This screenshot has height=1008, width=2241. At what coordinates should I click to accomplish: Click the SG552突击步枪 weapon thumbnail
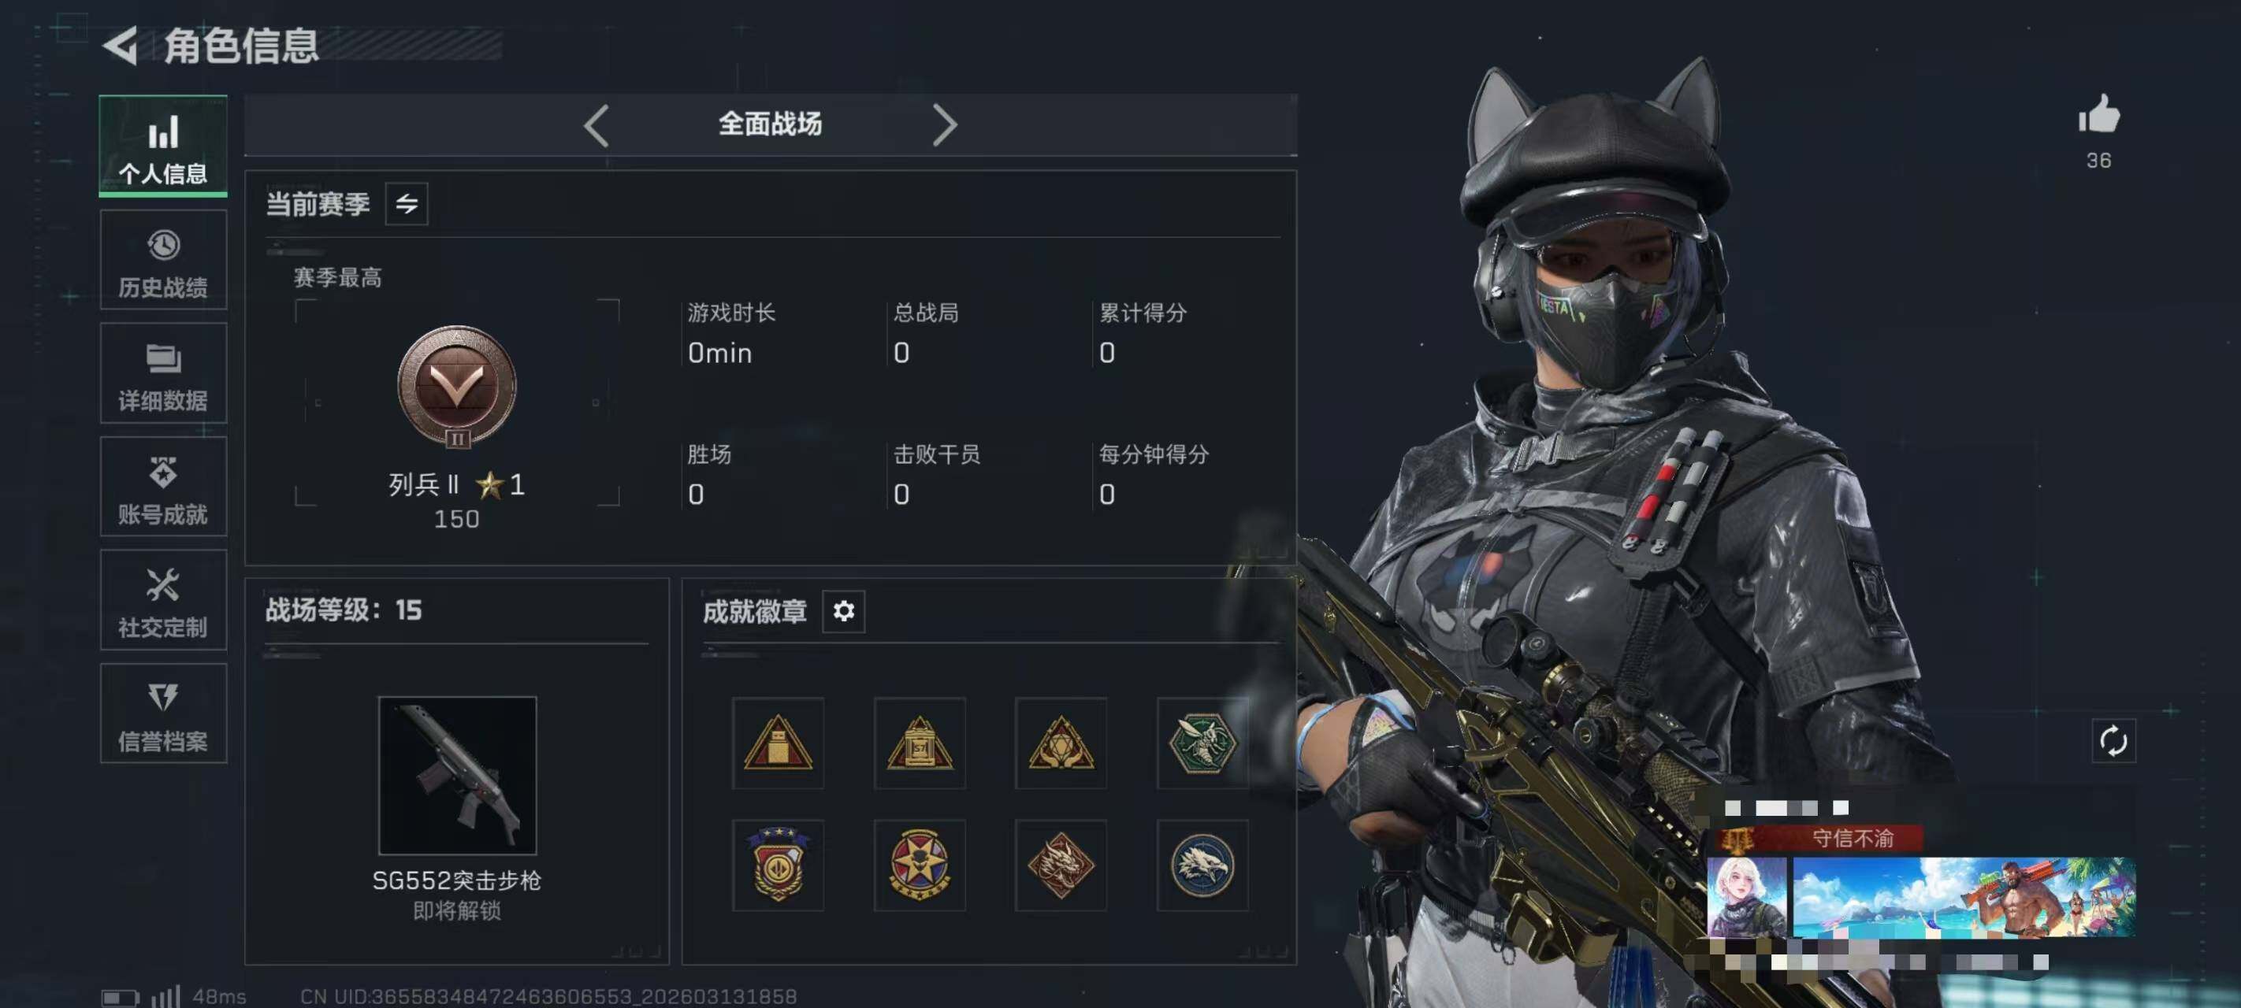(458, 775)
